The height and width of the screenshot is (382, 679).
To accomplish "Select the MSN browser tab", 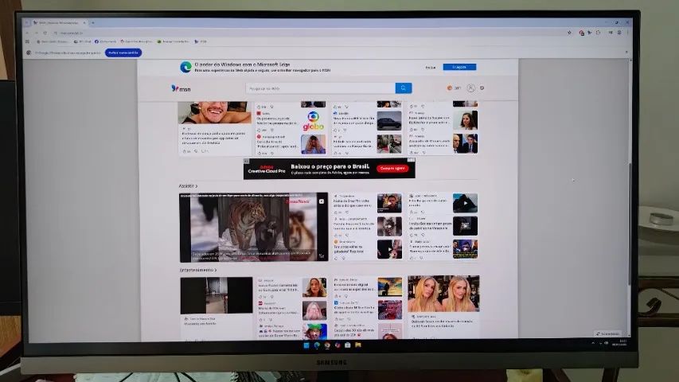I will coord(60,22).
